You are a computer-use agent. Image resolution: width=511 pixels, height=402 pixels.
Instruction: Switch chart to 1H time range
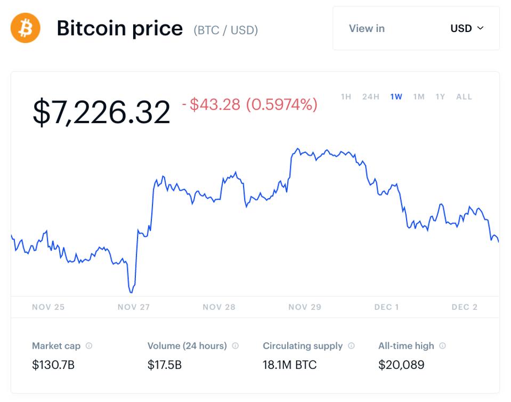click(346, 97)
